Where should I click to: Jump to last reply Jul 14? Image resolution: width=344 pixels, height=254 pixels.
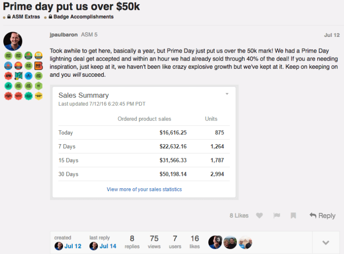(108, 246)
